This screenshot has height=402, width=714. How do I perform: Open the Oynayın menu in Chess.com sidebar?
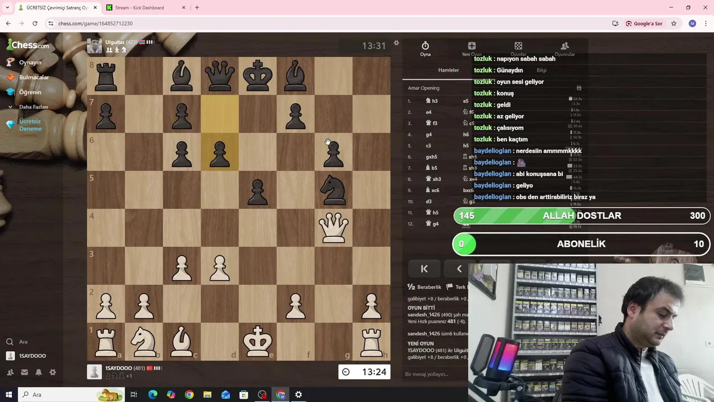point(30,63)
